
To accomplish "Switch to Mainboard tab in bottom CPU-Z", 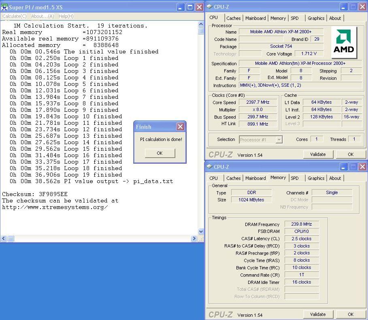I will tap(255, 178).
